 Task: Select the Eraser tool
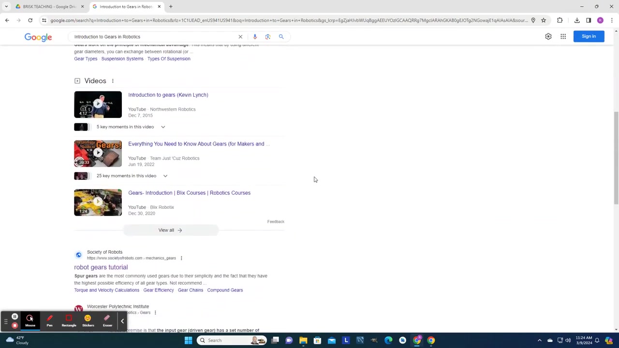click(x=107, y=321)
